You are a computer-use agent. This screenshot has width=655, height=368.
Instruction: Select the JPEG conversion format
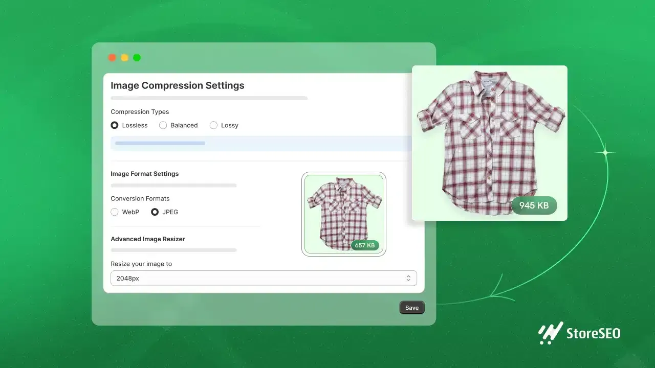click(x=155, y=212)
